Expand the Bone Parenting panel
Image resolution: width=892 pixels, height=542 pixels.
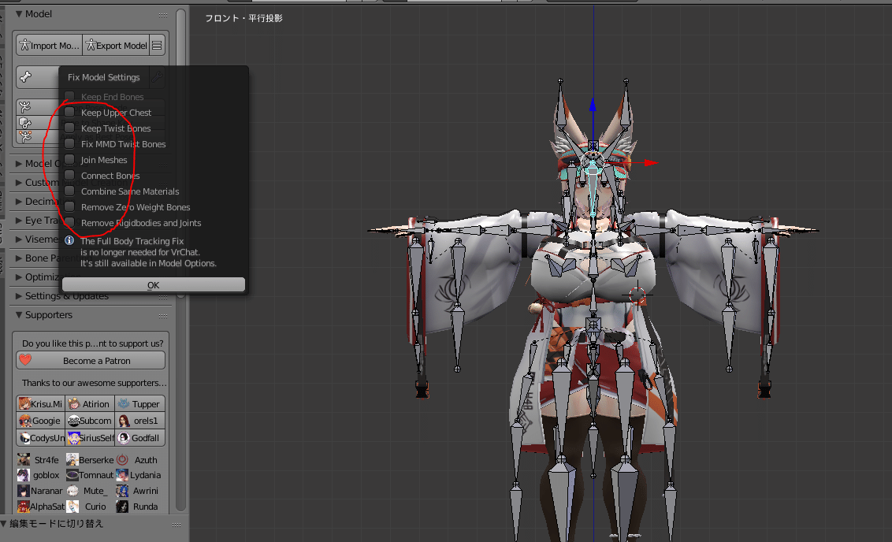[19, 258]
